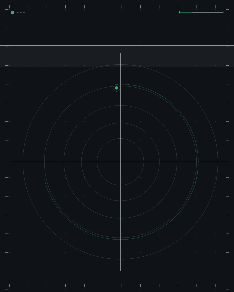Click the green square indicator at top left
Image resolution: width=234 pixels, height=292 pixels.
tap(12, 12)
